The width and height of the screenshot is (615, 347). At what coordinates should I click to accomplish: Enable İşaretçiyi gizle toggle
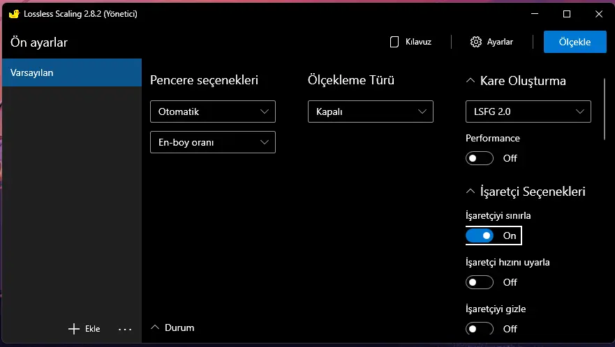[480, 329]
